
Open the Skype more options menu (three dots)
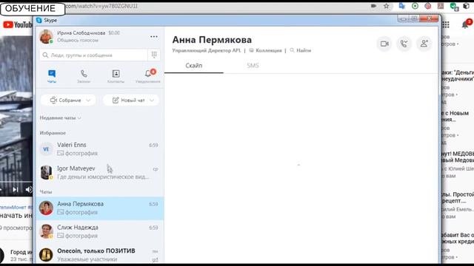click(x=154, y=37)
